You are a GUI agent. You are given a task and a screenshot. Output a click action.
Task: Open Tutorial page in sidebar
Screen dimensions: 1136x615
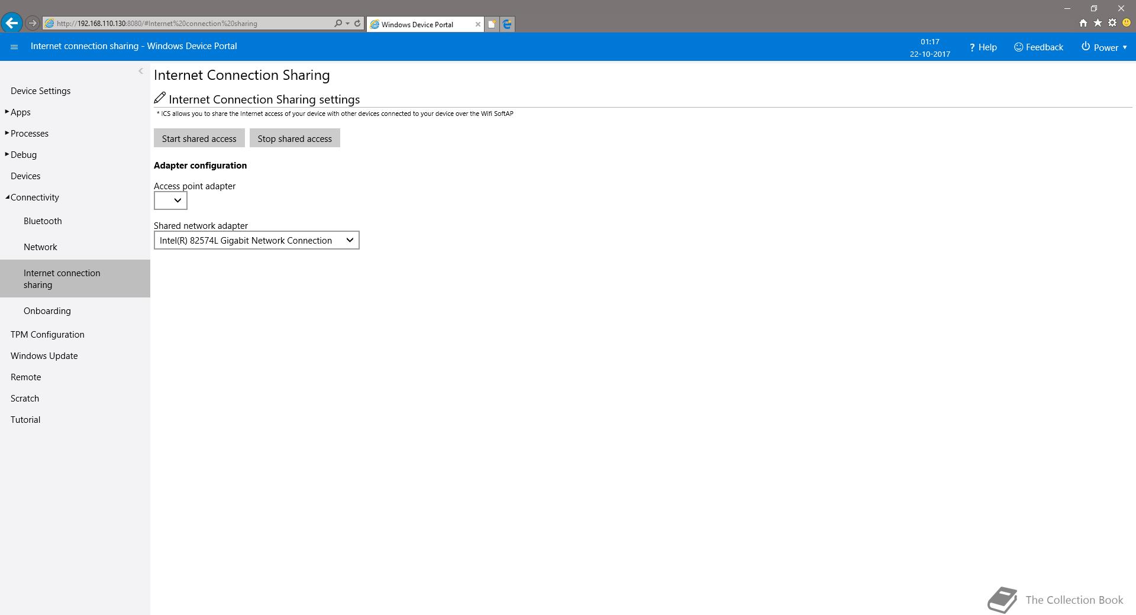click(x=25, y=420)
